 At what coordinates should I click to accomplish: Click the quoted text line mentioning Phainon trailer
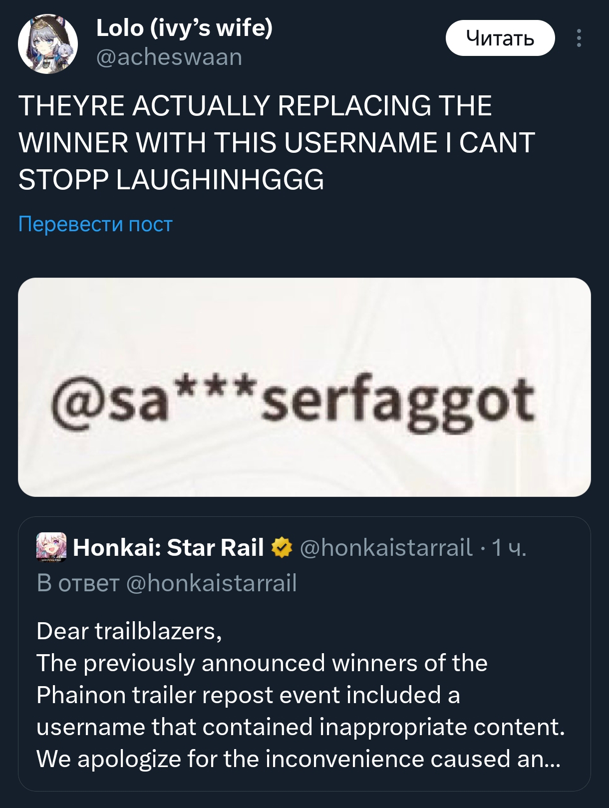pos(248,695)
